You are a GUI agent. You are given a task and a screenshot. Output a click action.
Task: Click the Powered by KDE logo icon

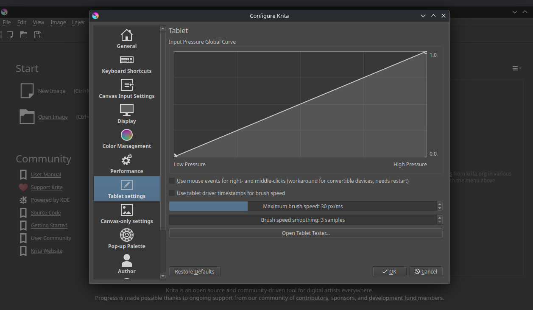click(23, 200)
